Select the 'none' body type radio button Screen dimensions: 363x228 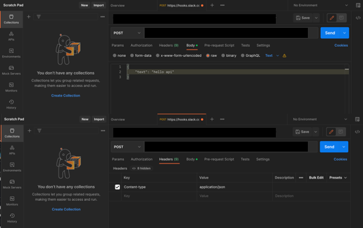pyautogui.click(x=114, y=56)
